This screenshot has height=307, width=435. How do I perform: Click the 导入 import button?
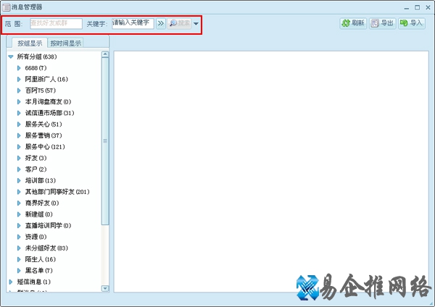411,23
